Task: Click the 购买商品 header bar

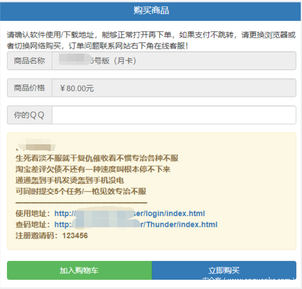Action: (x=151, y=11)
